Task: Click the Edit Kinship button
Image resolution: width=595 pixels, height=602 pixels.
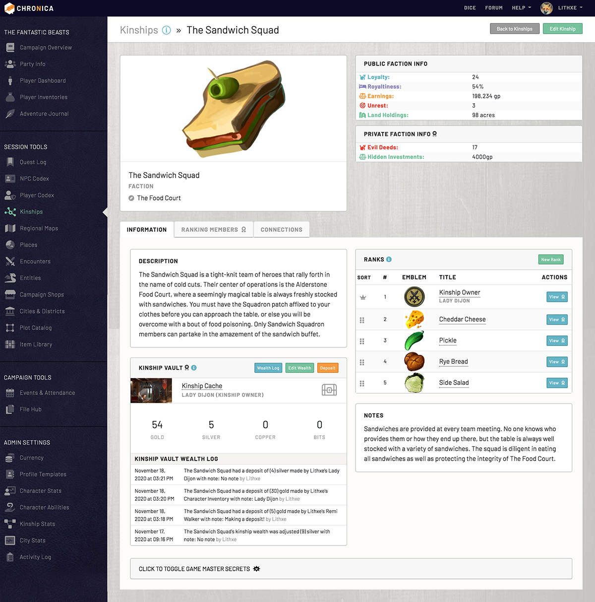Action: coord(562,29)
